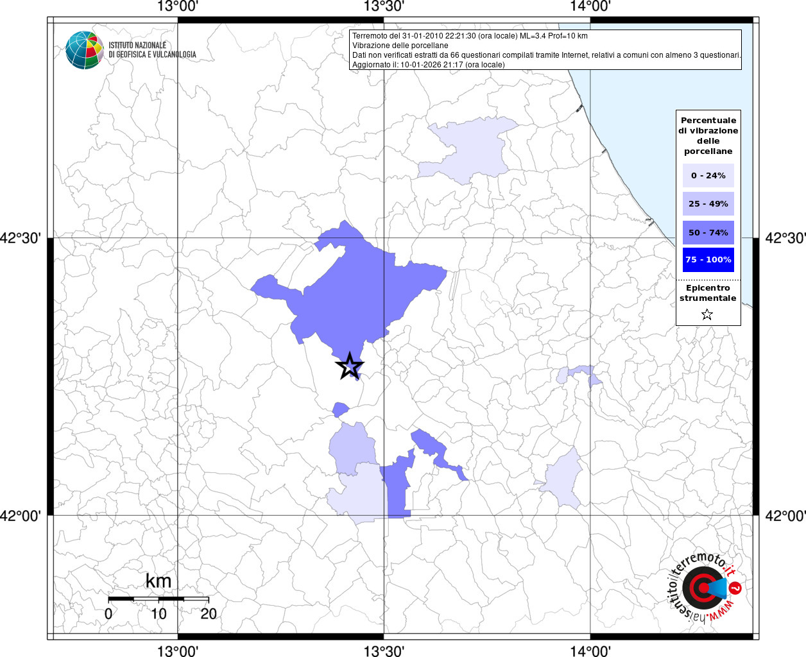806x657 pixels.
Task: Select the 50 - 74% legend swatch
Action: (708, 232)
